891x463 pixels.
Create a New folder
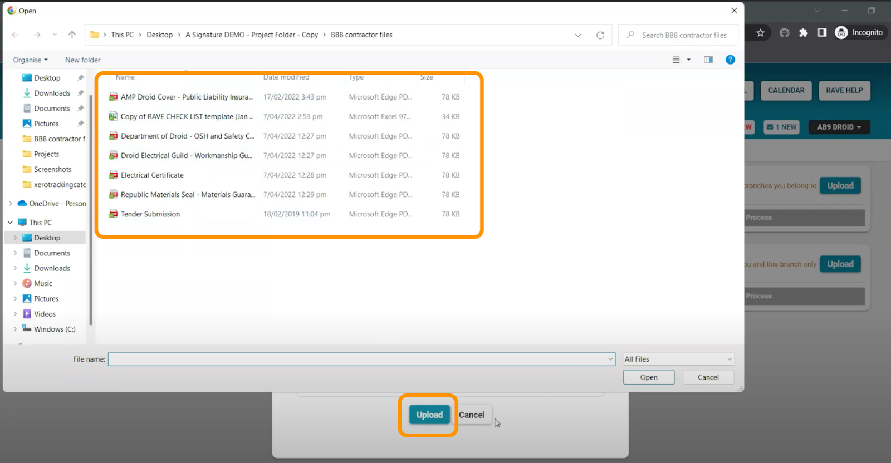pos(83,60)
